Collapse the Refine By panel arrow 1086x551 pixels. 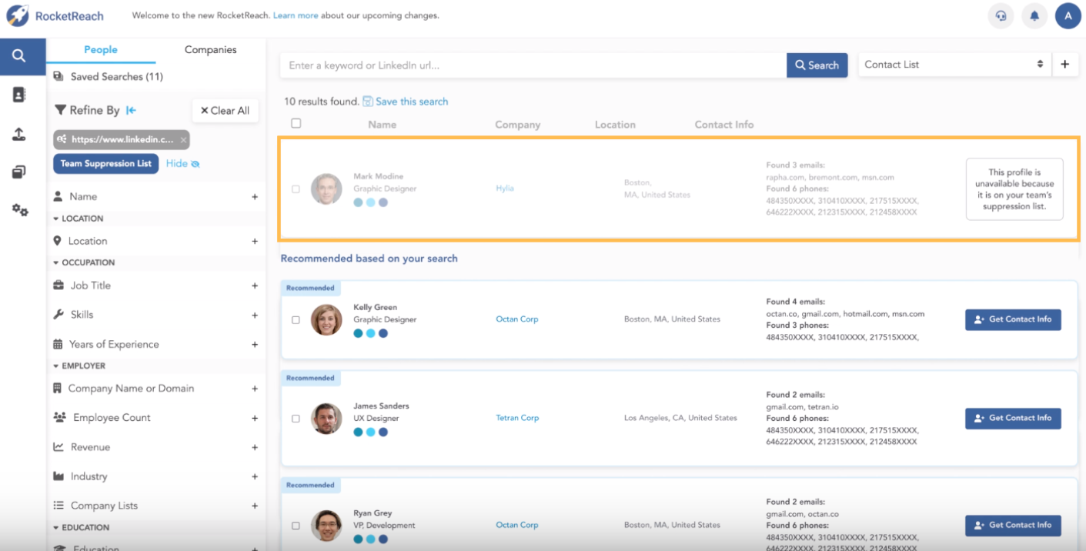(x=131, y=110)
